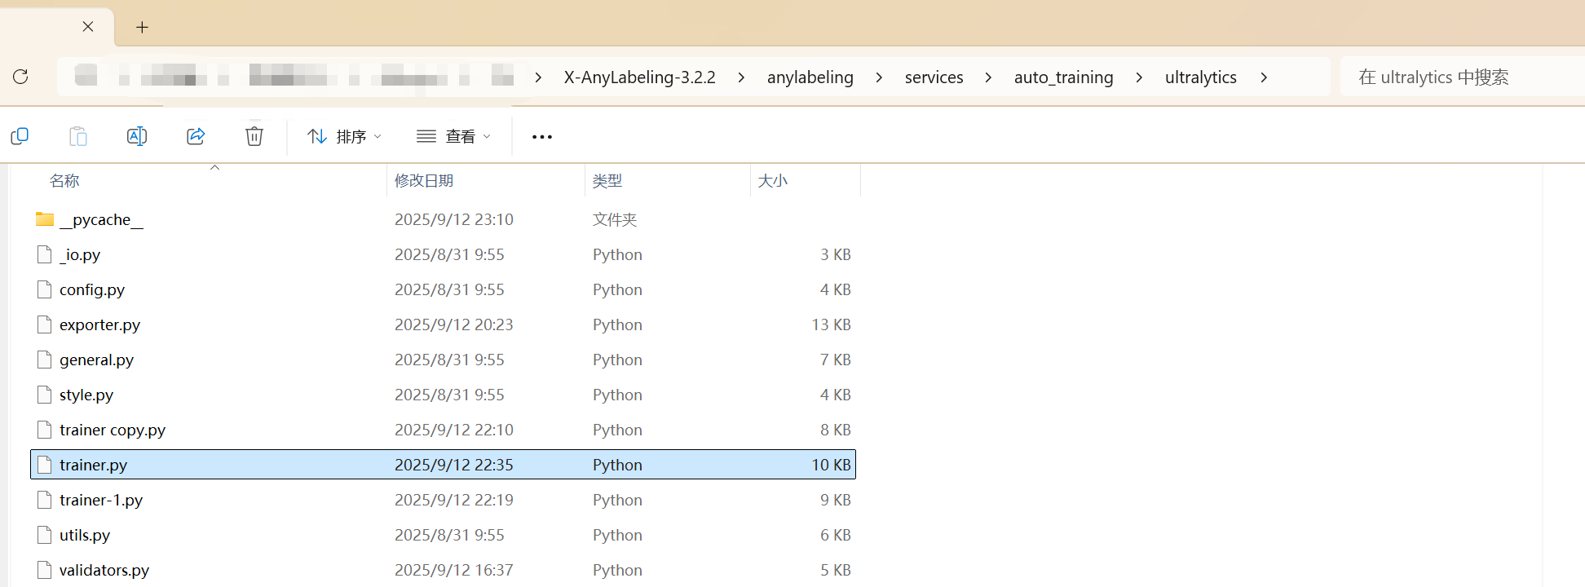Image resolution: width=1585 pixels, height=587 pixels.
Task: Open a new tab with plus button
Action: tap(142, 27)
